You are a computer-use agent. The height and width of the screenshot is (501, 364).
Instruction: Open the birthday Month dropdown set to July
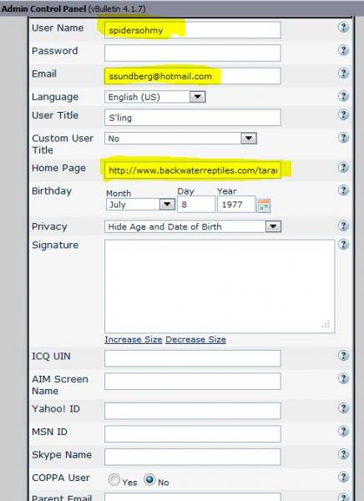(140, 205)
